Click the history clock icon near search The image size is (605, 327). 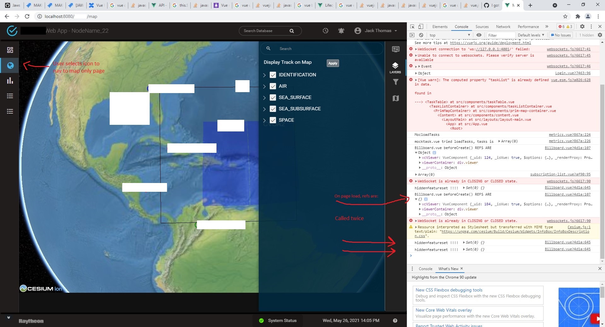(325, 30)
